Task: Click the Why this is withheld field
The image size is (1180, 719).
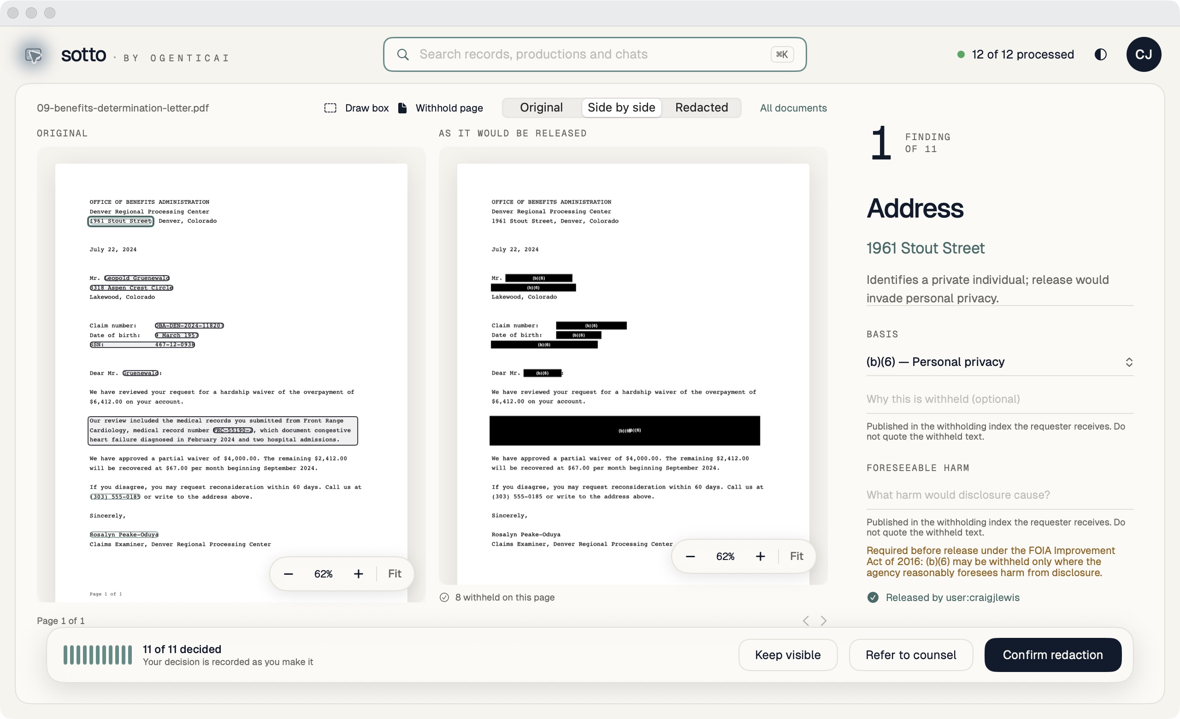Action: tap(999, 399)
